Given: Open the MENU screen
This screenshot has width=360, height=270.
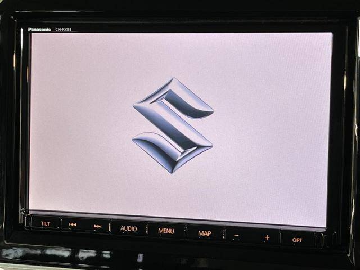Looking at the screenshot, I should pyautogui.click(x=166, y=231).
